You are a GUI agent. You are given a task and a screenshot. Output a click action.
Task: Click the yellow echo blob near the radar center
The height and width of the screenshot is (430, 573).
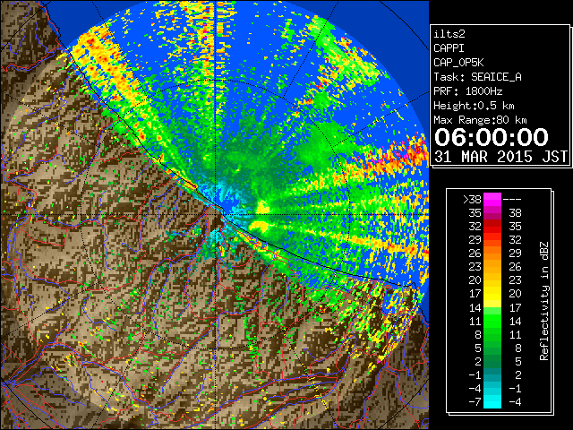point(262,207)
